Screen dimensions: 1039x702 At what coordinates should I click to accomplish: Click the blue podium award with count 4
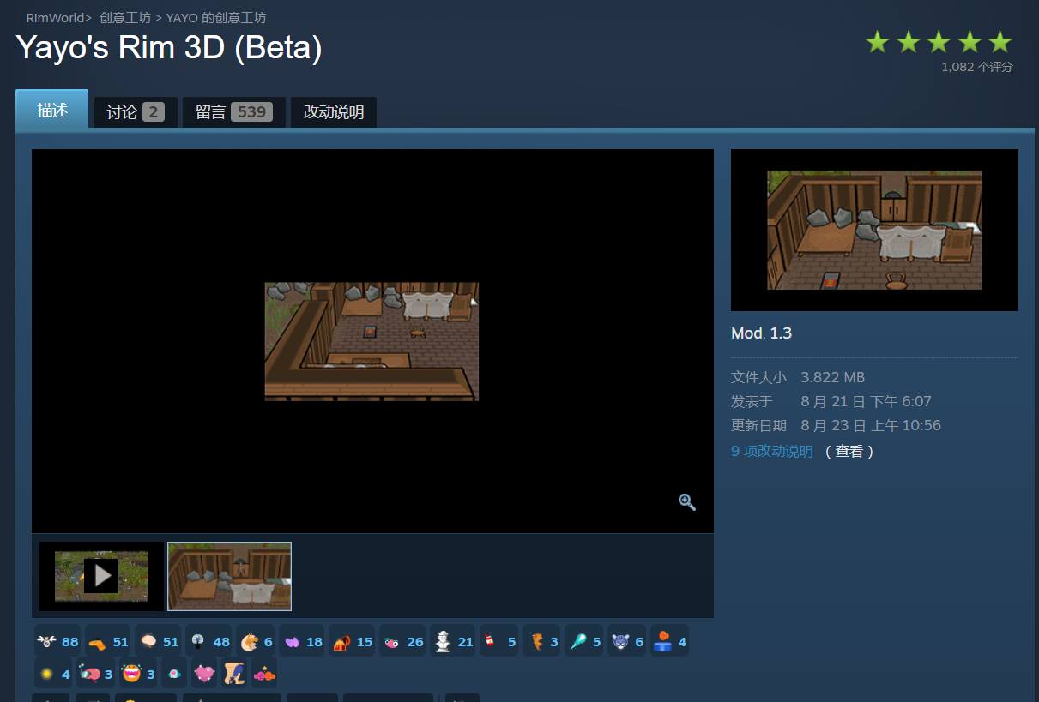(669, 641)
